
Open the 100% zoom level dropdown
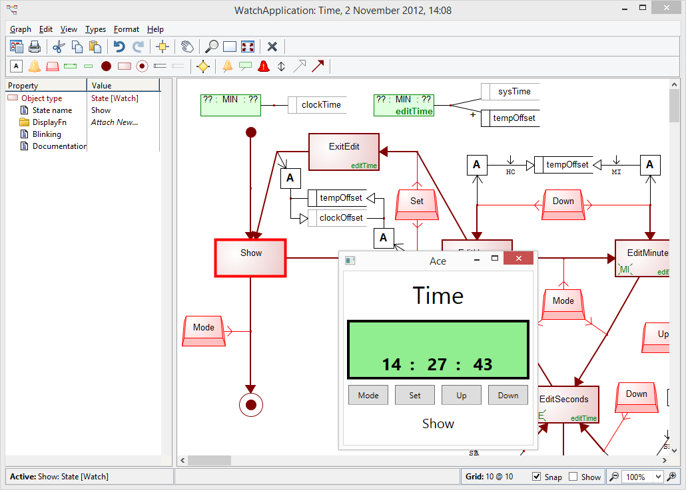click(659, 477)
